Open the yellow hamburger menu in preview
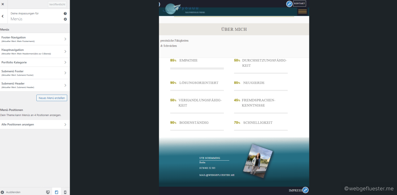 302,12
